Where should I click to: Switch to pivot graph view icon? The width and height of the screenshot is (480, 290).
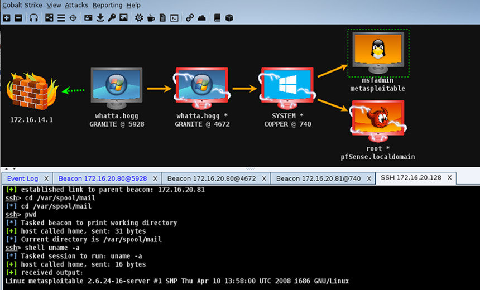(49, 18)
